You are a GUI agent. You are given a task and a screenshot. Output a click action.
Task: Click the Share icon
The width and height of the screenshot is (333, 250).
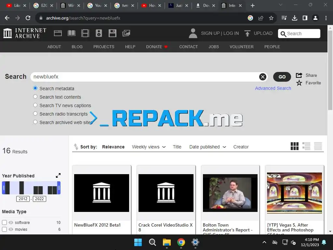[299, 75]
